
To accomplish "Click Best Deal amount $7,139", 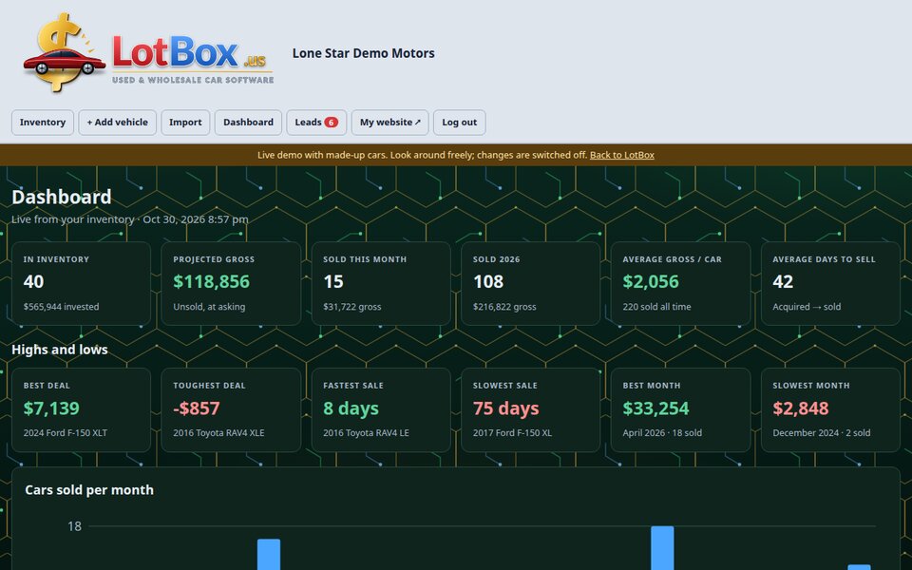I will pos(51,408).
